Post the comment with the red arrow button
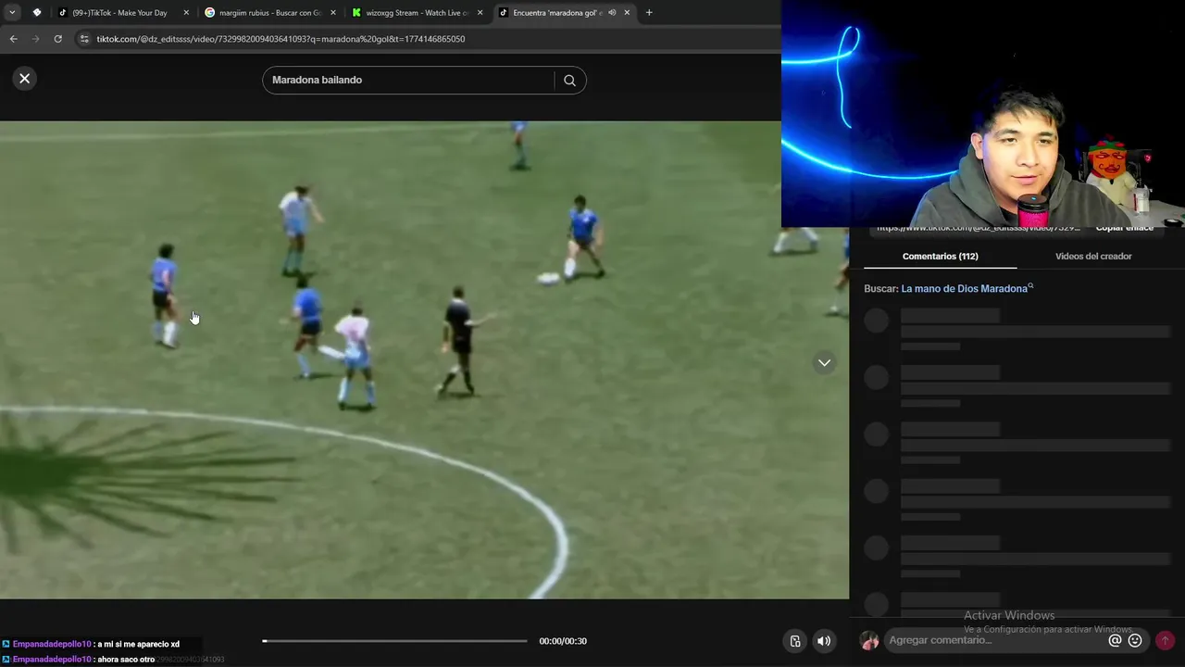 [1165, 640]
